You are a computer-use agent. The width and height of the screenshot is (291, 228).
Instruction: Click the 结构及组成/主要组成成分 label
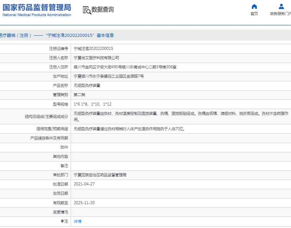[46, 117]
